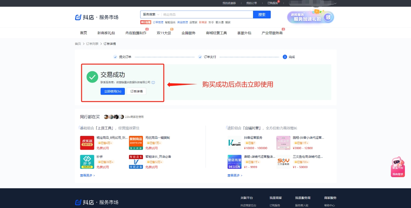Open the KUNYUAN service icon
Viewport: 411px width, 208px height.
click(x=234, y=143)
